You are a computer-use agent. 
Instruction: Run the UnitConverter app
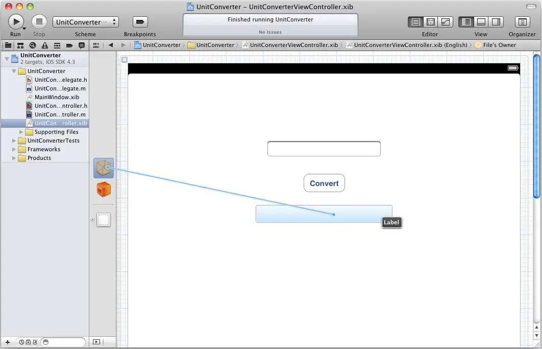pos(15,22)
